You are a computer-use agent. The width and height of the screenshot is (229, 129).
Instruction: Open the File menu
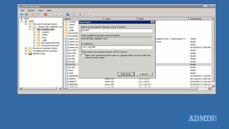pyautogui.click(x=22, y=10)
